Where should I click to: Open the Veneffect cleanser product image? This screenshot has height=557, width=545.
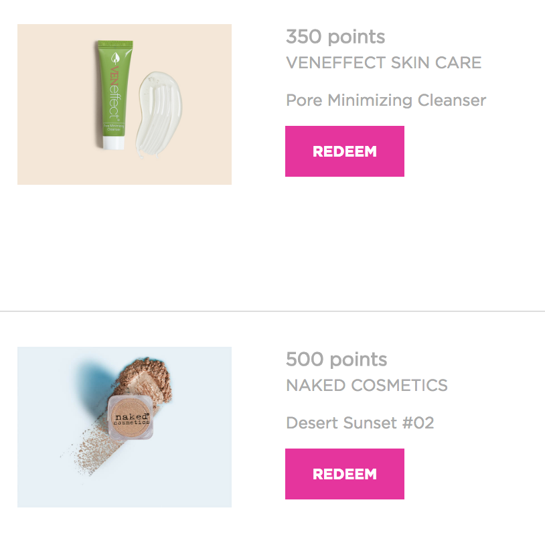click(125, 104)
